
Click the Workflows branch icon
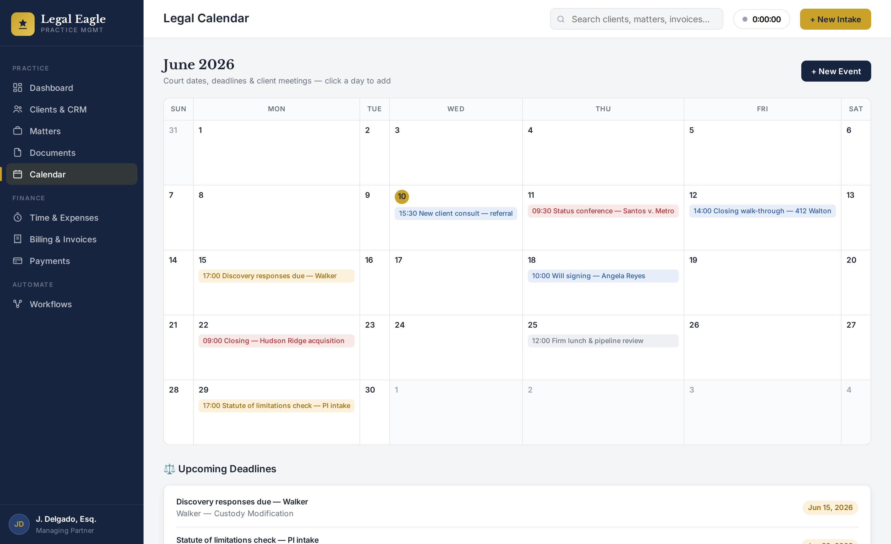tap(18, 304)
